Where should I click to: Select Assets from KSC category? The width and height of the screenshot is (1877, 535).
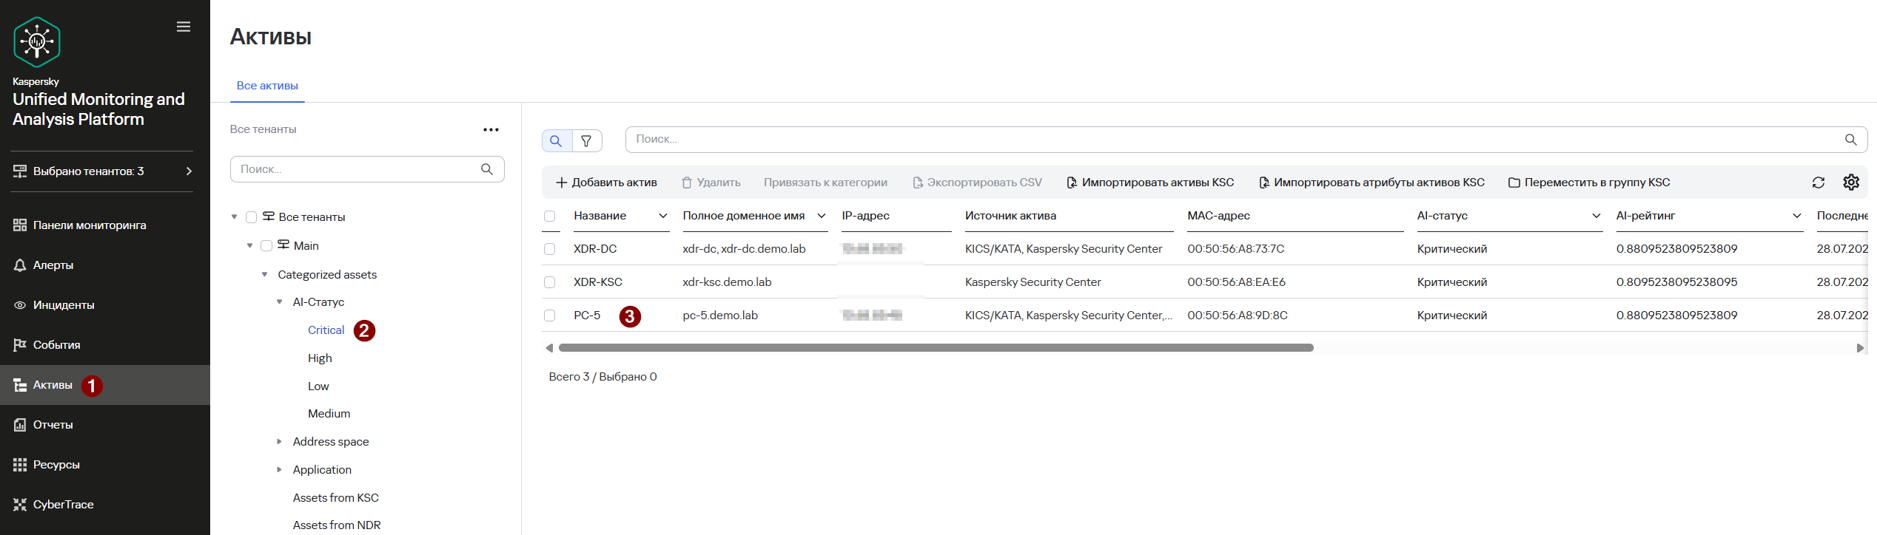[335, 497]
